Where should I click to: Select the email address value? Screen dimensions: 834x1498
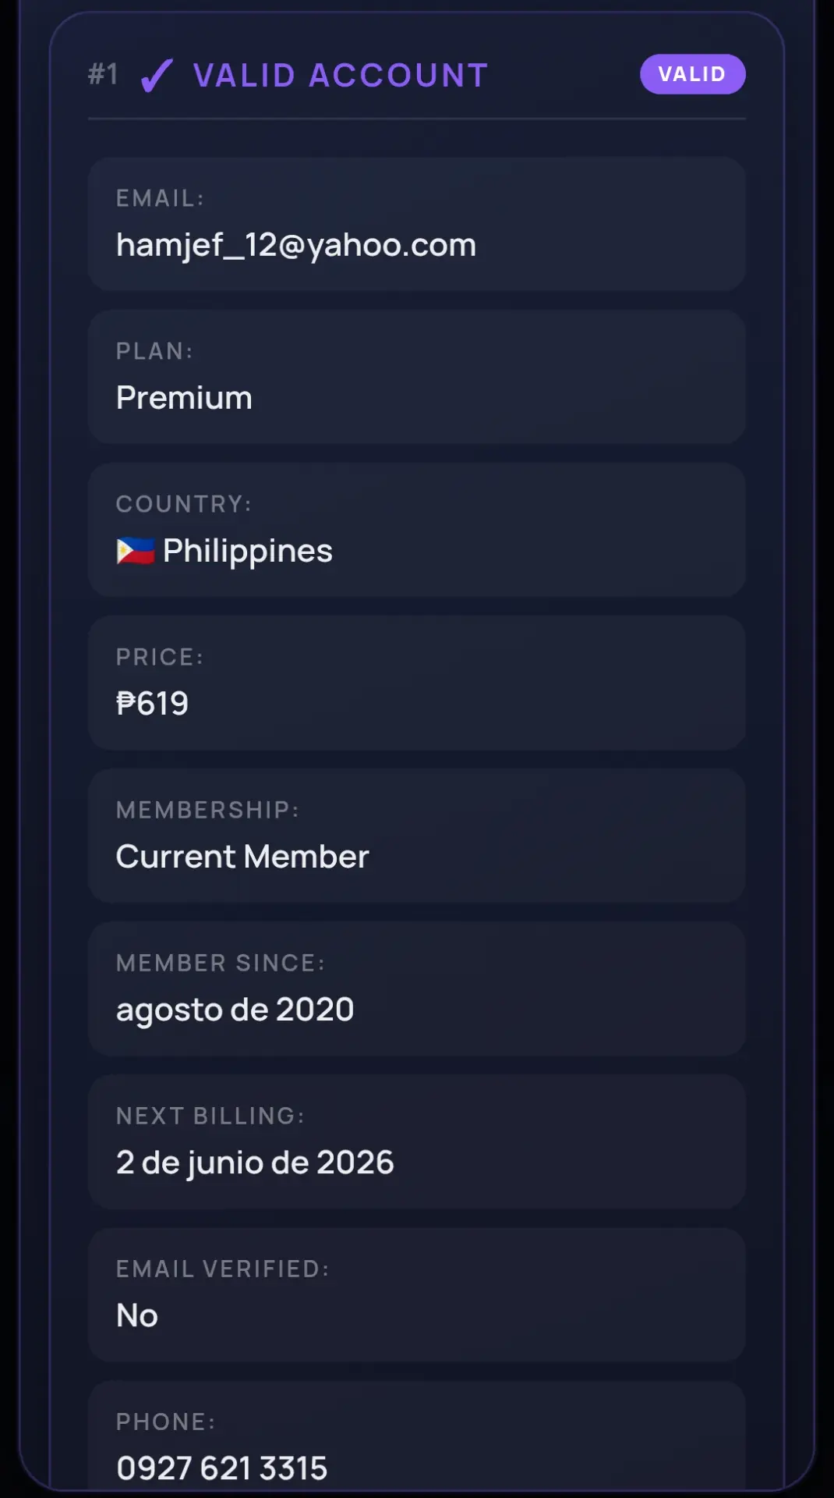tap(296, 246)
